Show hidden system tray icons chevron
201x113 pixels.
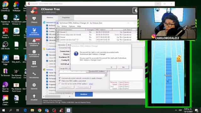[176, 110]
